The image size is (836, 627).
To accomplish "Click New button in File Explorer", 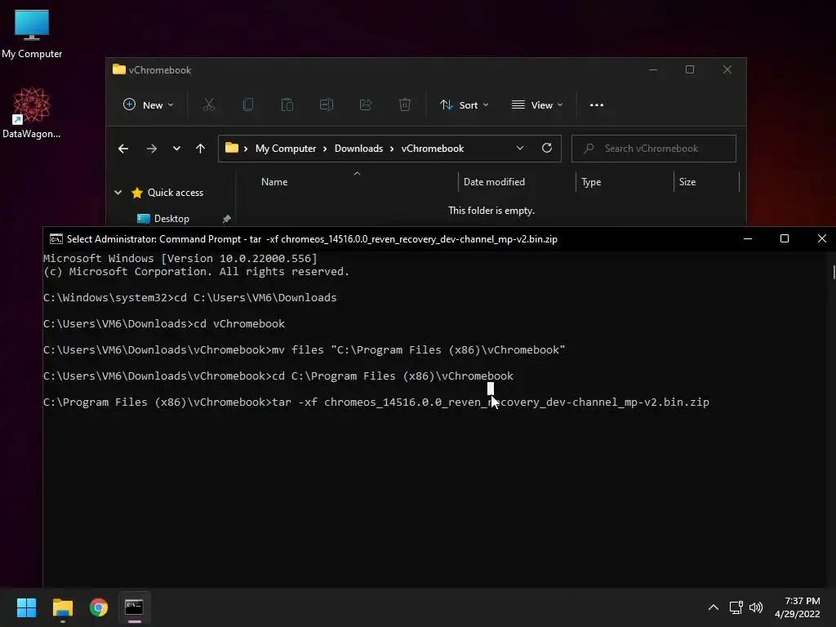I will 148,105.
